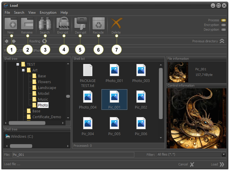This screenshot has height=171, width=230.
Task: Click the Decrypt key icon
Action: pyautogui.click(x=80, y=23)
